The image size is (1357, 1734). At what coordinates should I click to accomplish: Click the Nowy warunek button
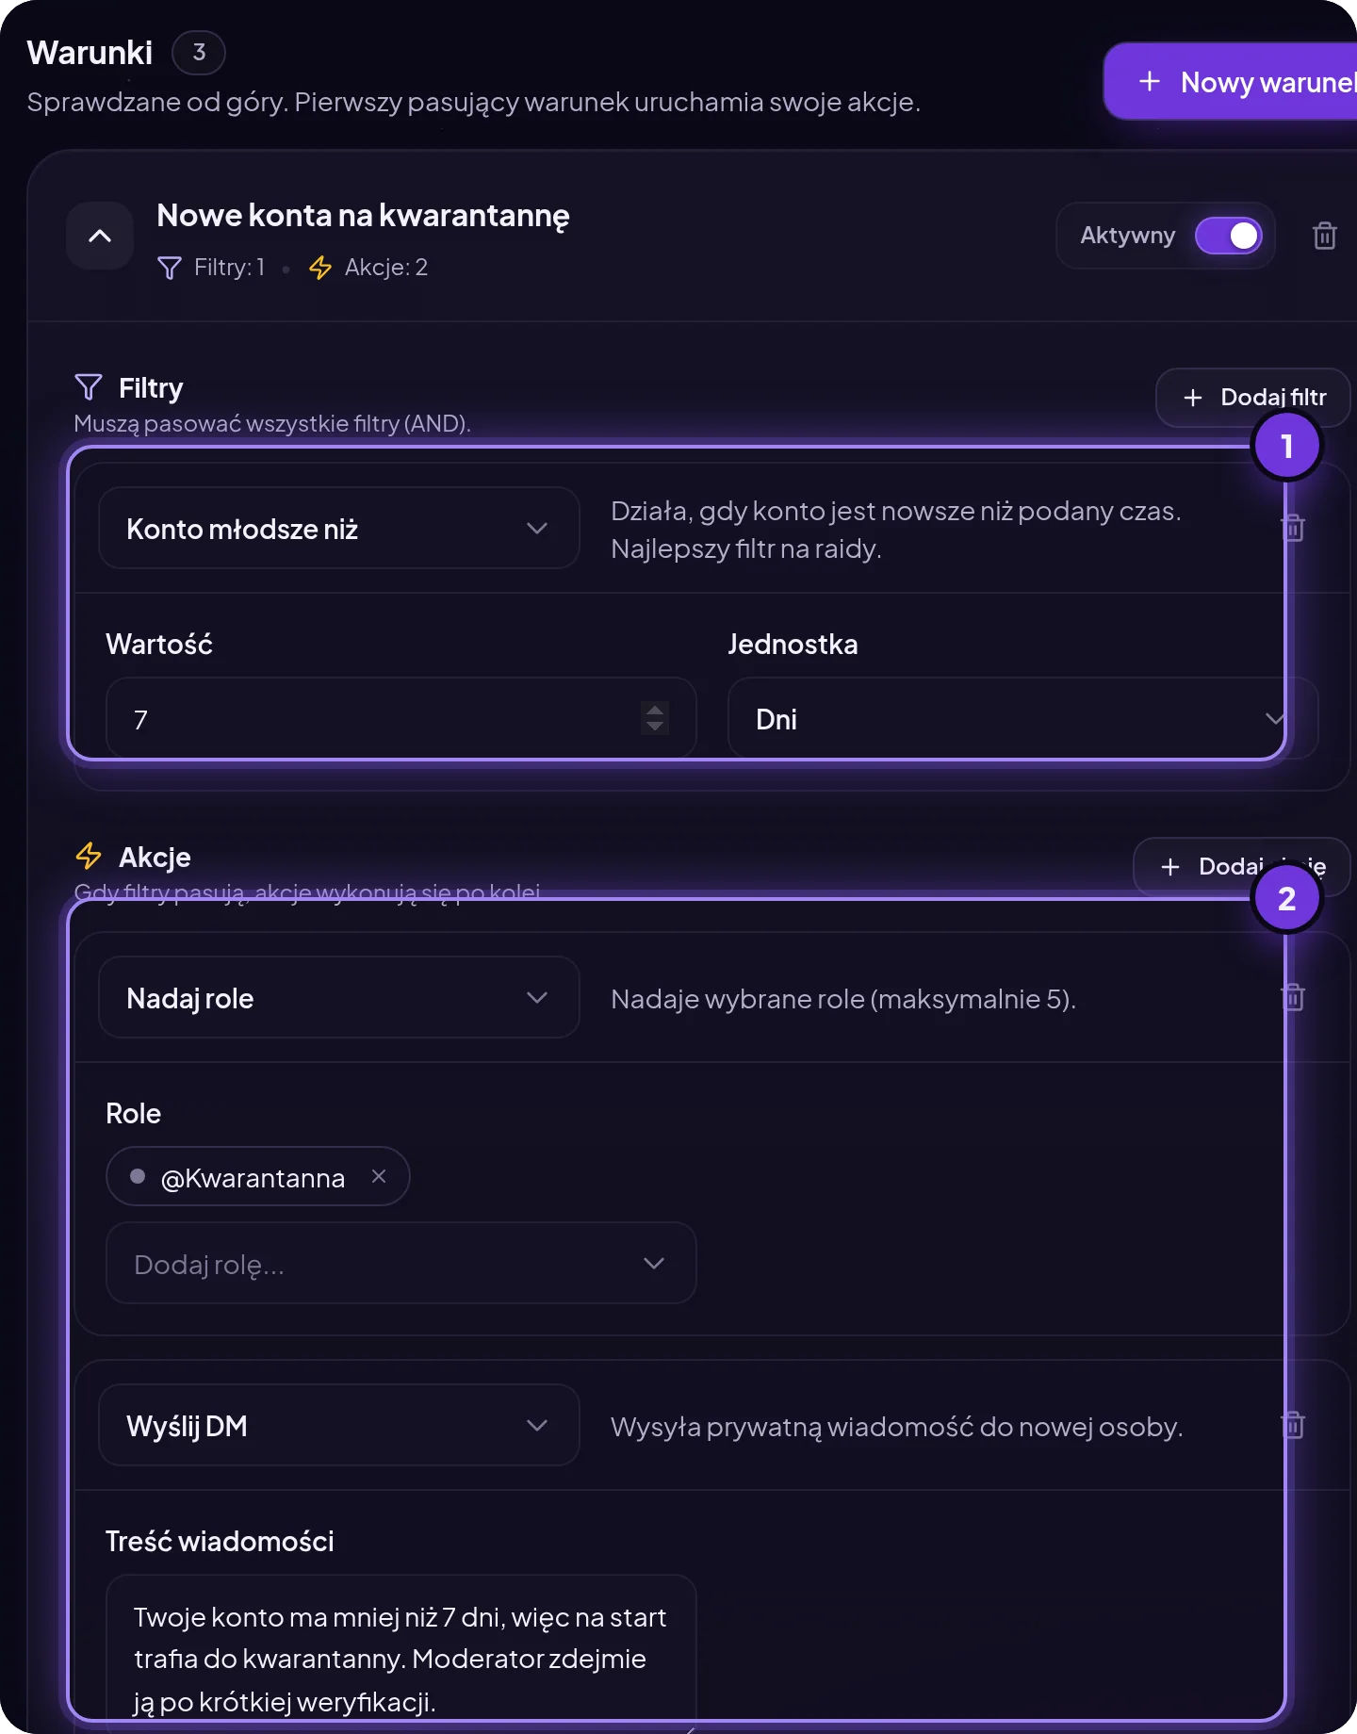pyautogui.click(x=1231, y=82)
